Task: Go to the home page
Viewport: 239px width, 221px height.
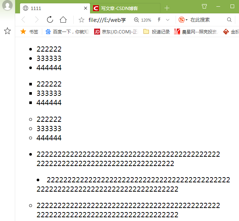Action: click(63, 20)
